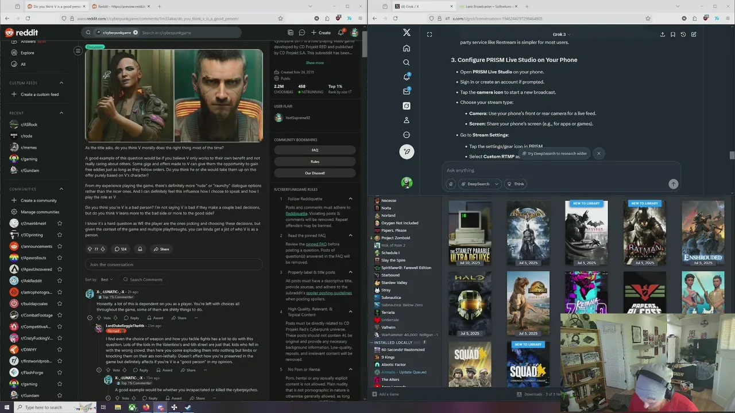The height and width of the screenshot is (413, 735).
Task: Click the Join the conversation comment box
Action: (174, 264)
